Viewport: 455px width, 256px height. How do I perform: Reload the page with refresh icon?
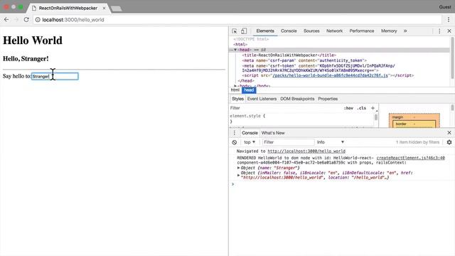pyautogui.click(x=26, y=19)
